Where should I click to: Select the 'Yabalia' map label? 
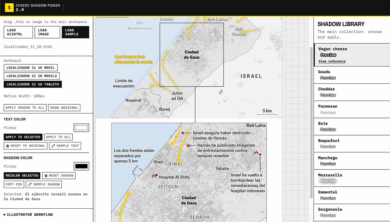coord(222,168)
